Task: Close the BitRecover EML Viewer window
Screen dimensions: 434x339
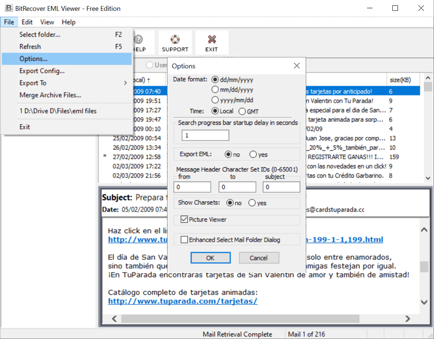Action: pyautogui.click(x=421, y=8)
